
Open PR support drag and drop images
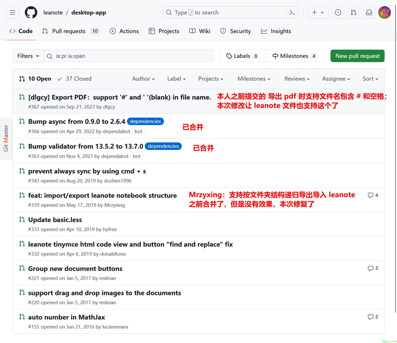click(x=104, y=293)
